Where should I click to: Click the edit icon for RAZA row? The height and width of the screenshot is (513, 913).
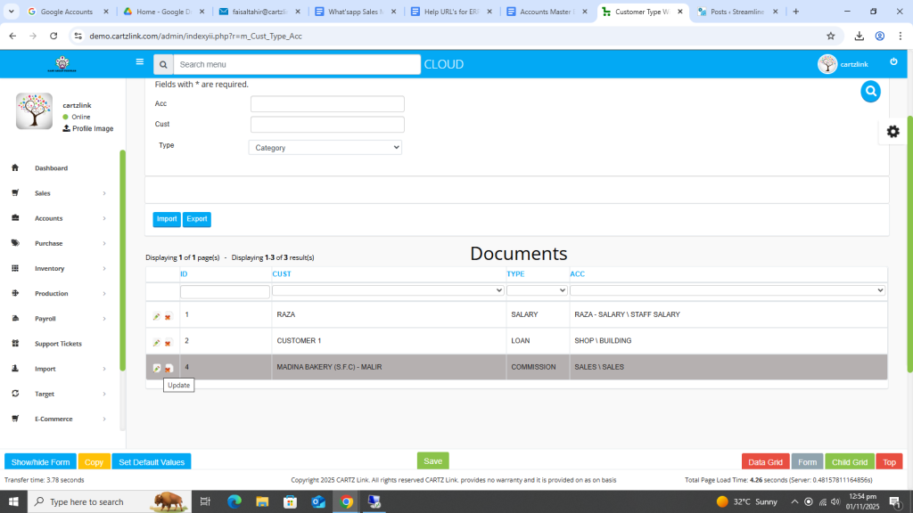pyautogui.click(x=157, y=316)
